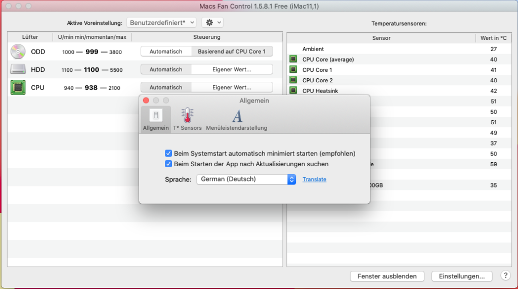Click the gear icon next to preset dropdown

point(209,22)
